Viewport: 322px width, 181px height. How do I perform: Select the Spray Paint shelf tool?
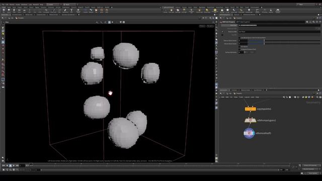coord(65,11)
